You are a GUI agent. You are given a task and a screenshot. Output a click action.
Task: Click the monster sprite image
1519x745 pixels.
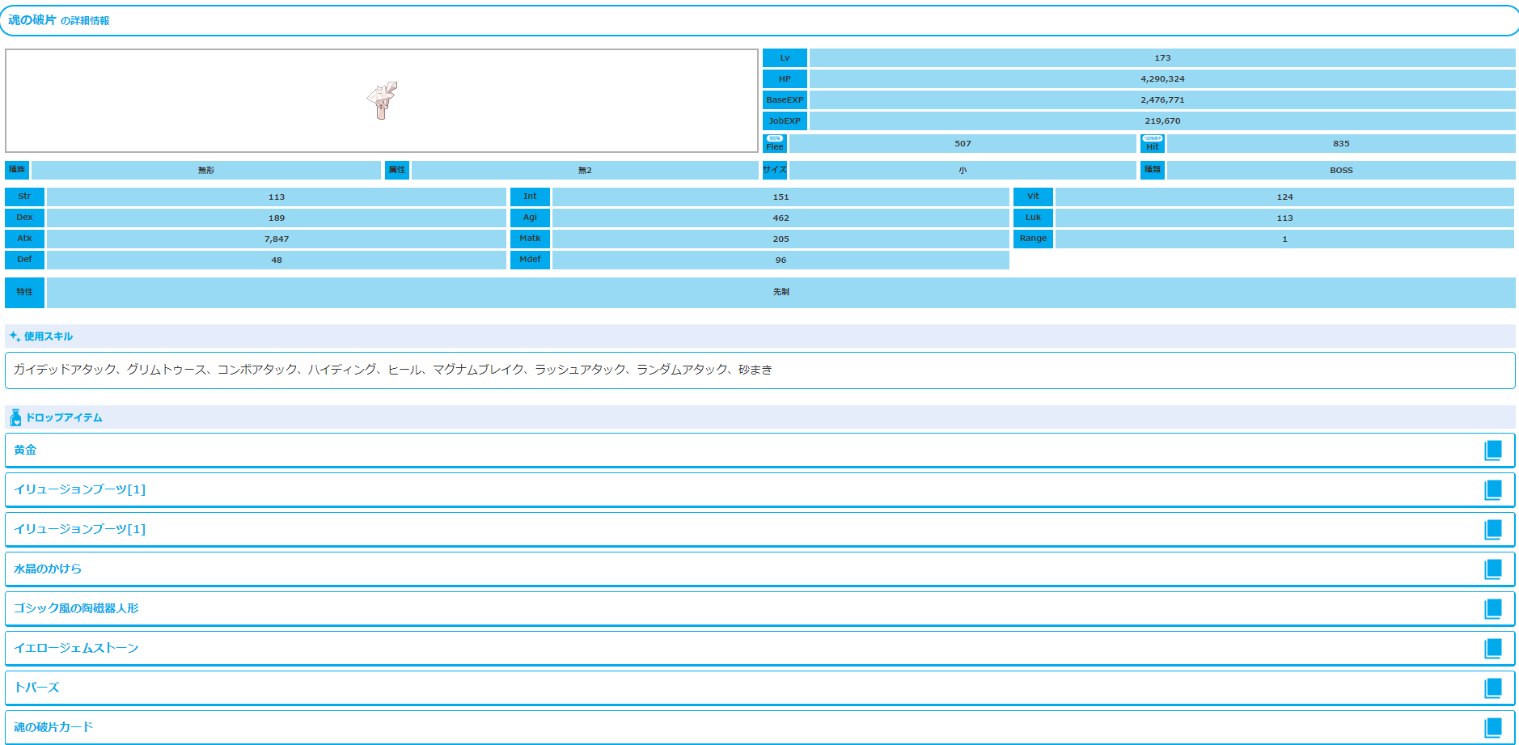(x=382, y=100)
